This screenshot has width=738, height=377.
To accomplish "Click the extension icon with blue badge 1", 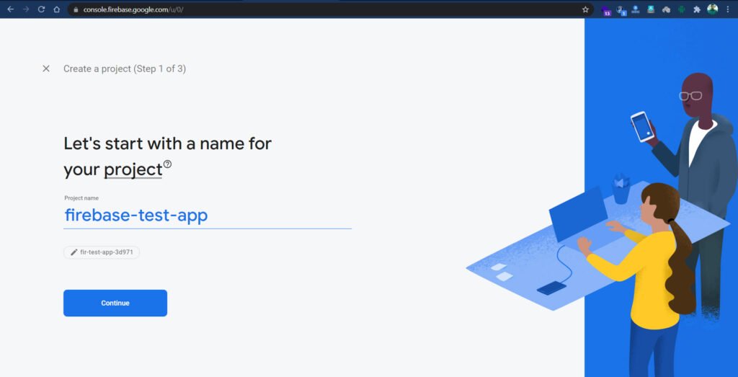I will coord(621,10).
